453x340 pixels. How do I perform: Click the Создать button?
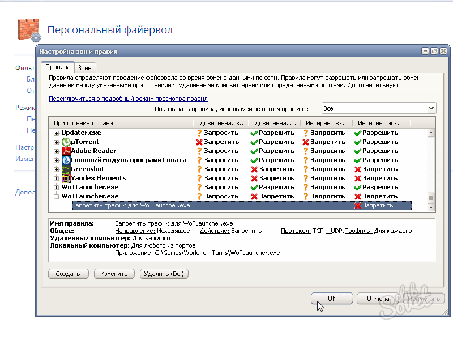coord(68,274)
